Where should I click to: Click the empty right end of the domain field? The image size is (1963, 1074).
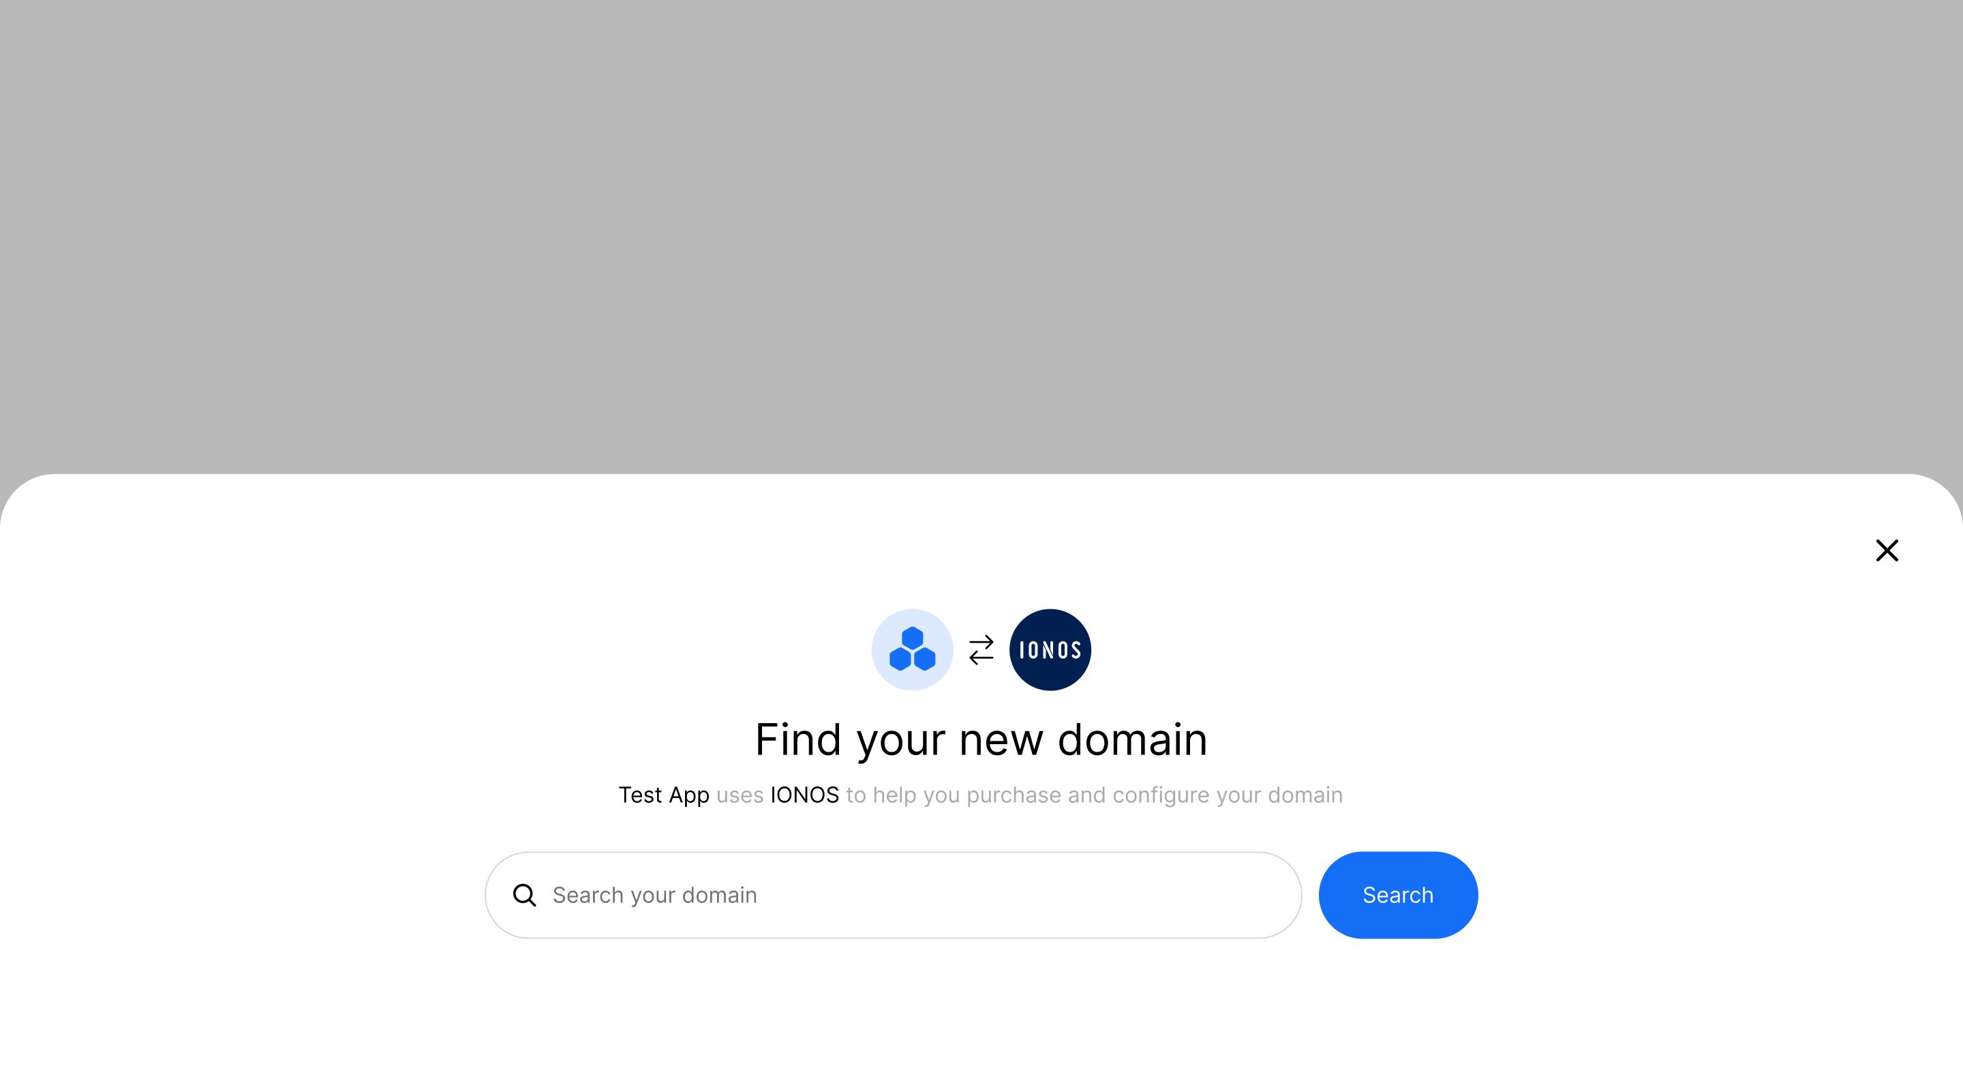pos(1181,895)
